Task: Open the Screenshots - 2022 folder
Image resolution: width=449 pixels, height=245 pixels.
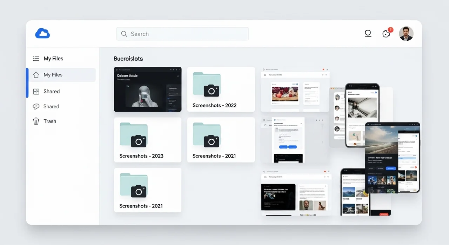Action: (221, 90)
